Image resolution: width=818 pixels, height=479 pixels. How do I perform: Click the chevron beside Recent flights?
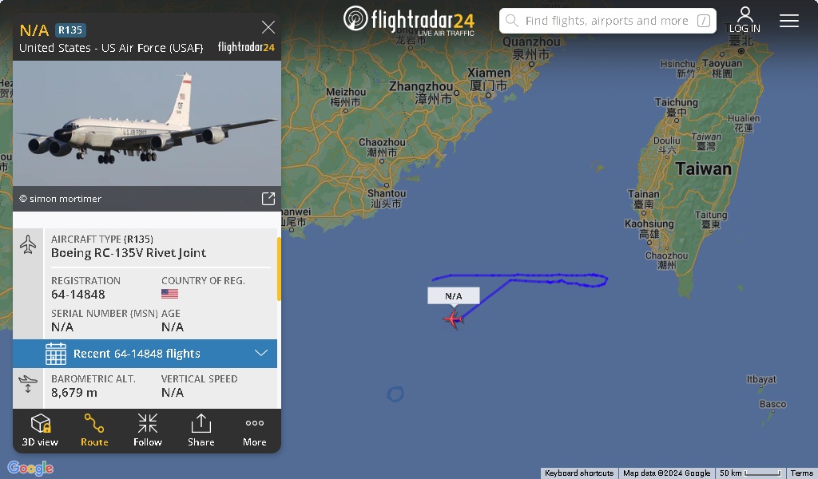point(261,353)
